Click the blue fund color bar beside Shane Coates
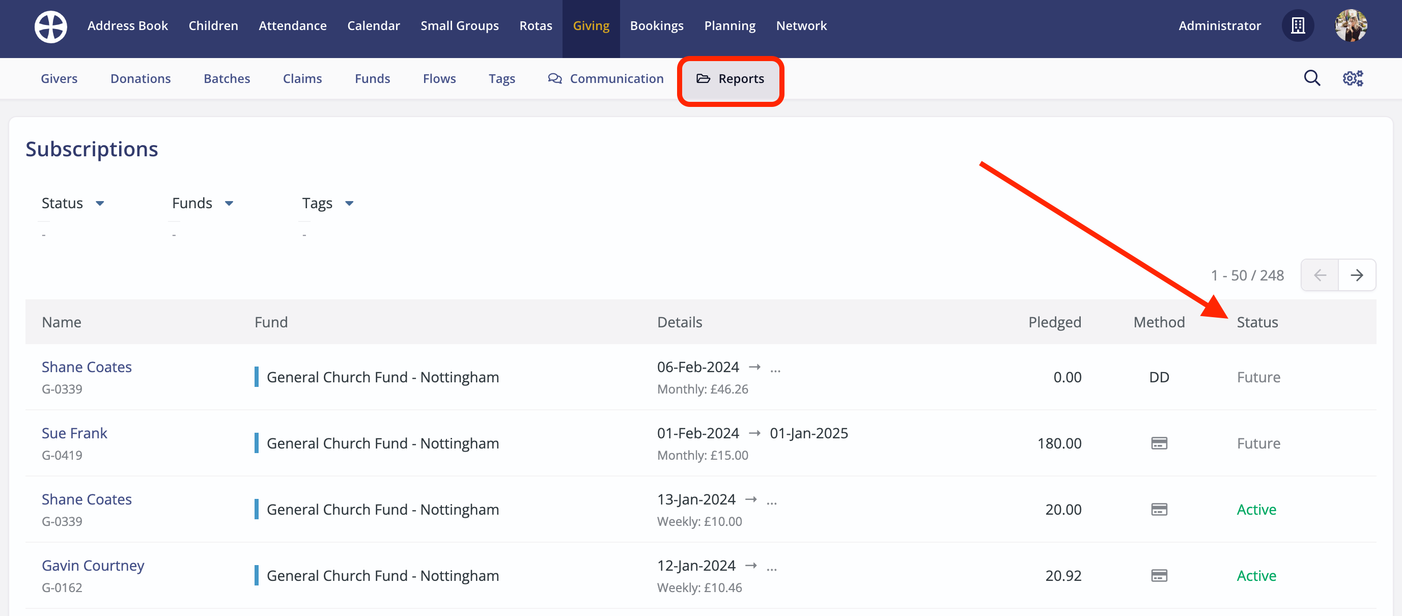The image size is (1402, 616). [257, 377]
